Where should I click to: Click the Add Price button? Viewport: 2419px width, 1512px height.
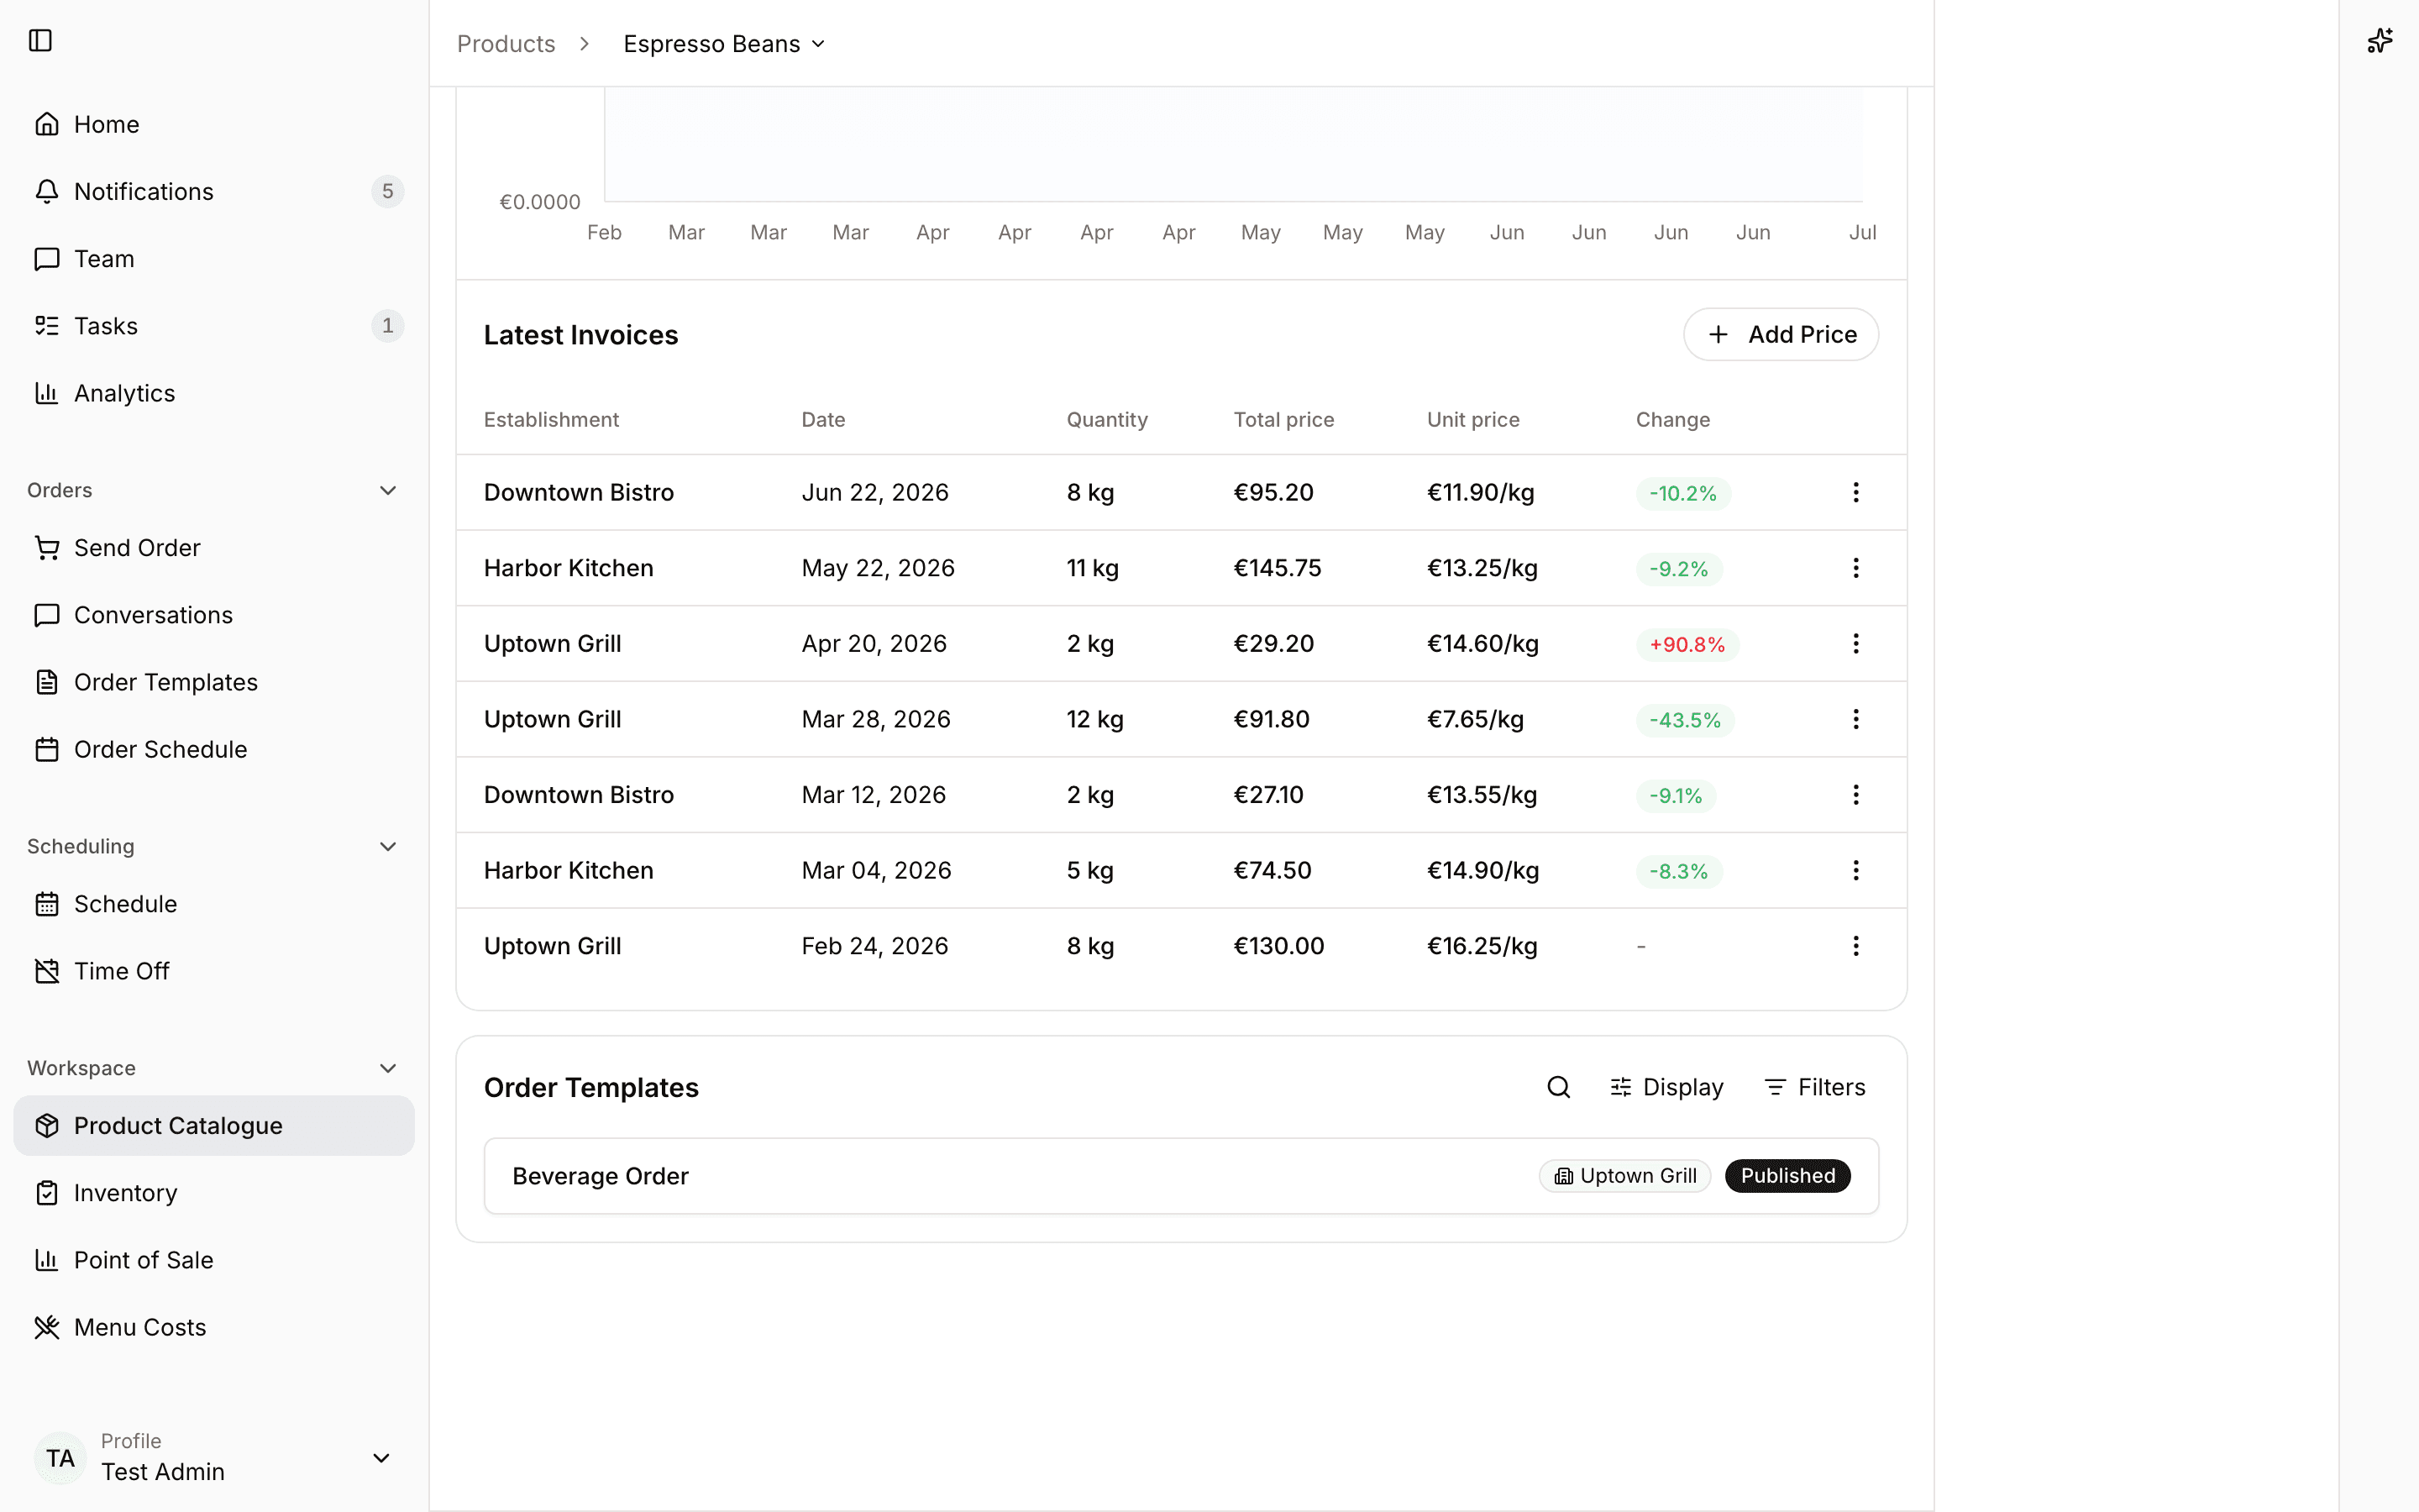(x=1781, y=335)
